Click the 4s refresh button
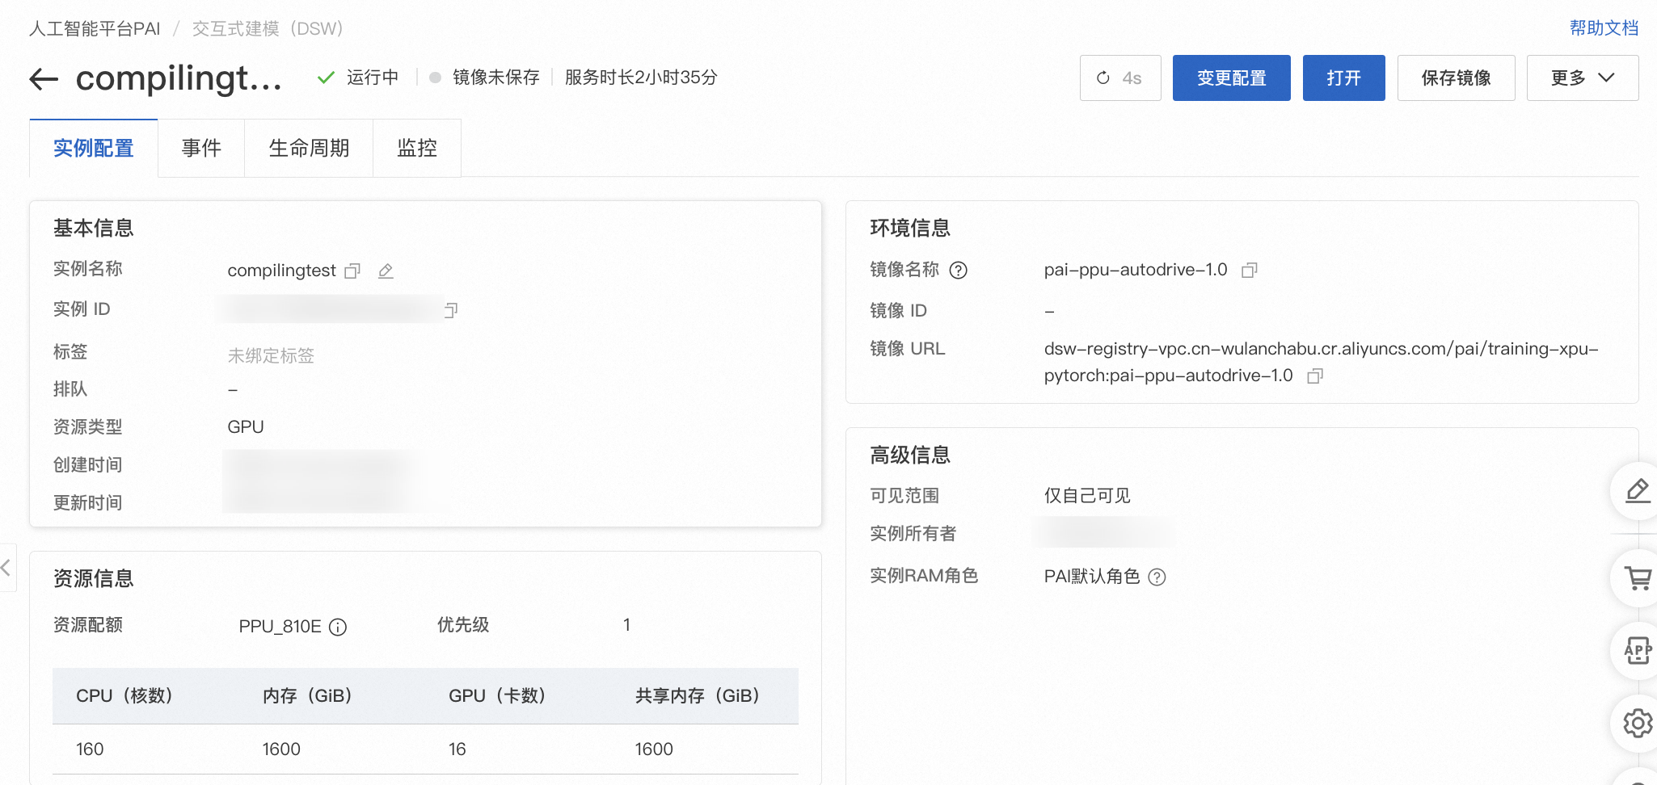This screenshot has width=1657, height=785. (x=1120, y=78)
